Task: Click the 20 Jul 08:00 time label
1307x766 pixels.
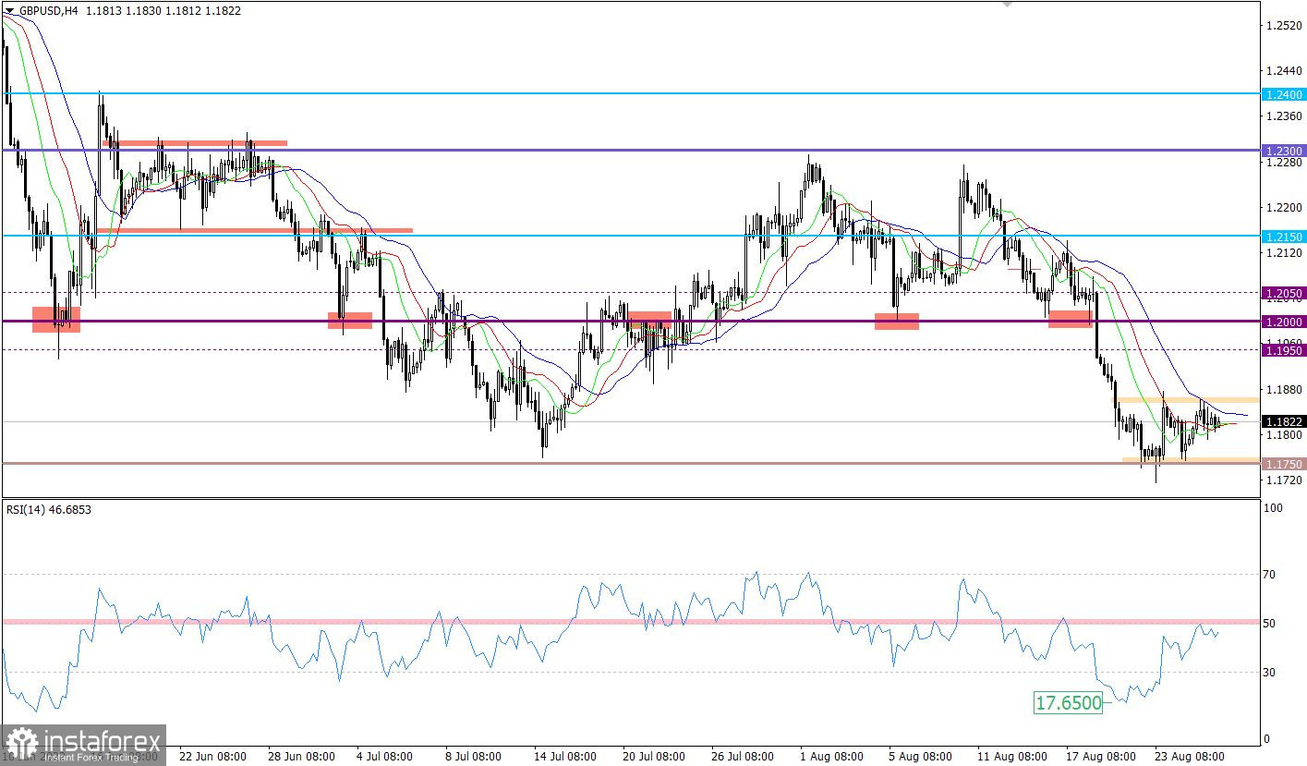Action: [x=655, y=756]
